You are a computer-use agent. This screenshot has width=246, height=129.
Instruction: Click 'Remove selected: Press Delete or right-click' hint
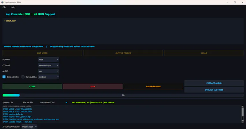tap(24, 47)
